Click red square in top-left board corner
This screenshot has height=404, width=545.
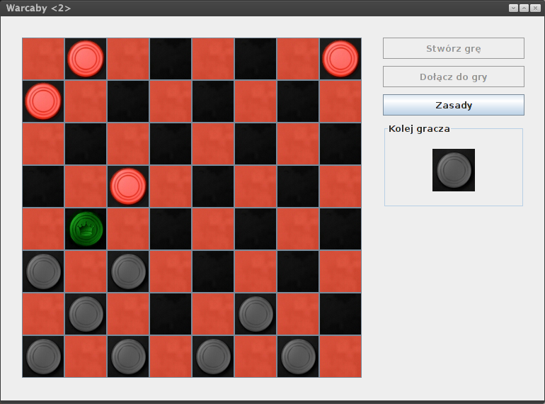click(43, 59)
